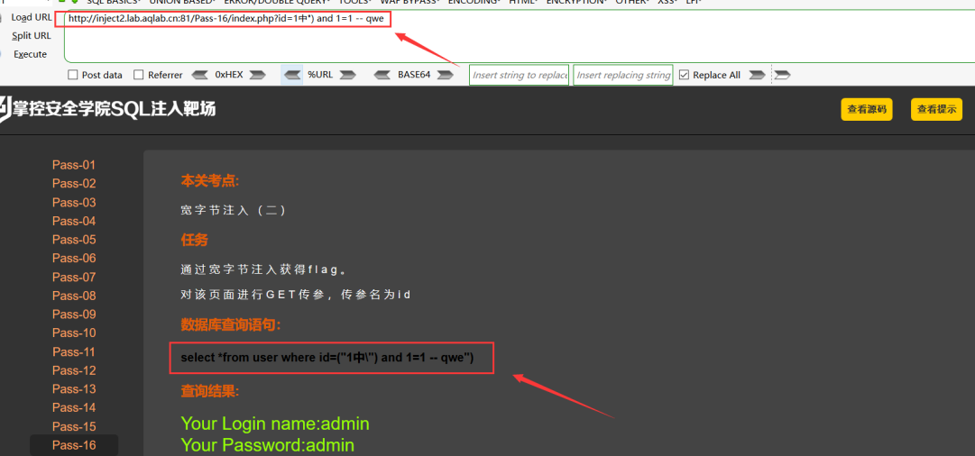The image size is (975, 456).
Task: Go to Pass-04 in the sidebar
Action: pyautogui.click(x=74, y=221)
